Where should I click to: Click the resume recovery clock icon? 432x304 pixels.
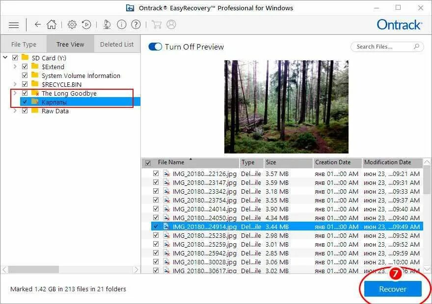click(86, 25)
